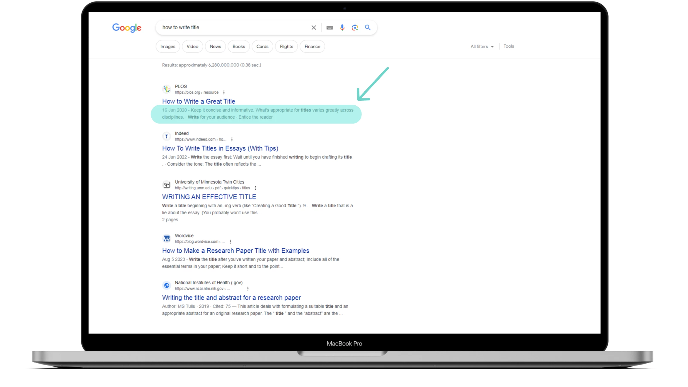This screenshot has width=688, height=387.
Task: Click into the search box text field
Action: click(234, 28)
